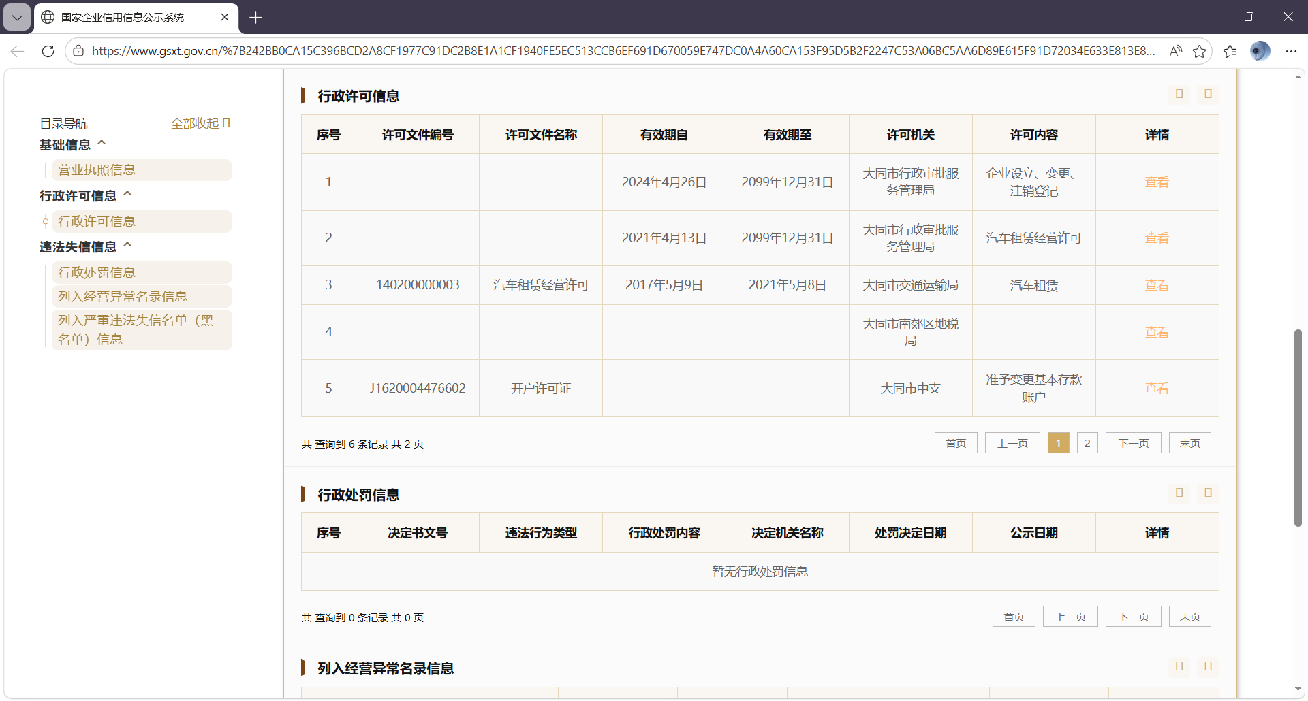
Task: Open Read Aloud icon in address bar
Action: click(1176, 51)
